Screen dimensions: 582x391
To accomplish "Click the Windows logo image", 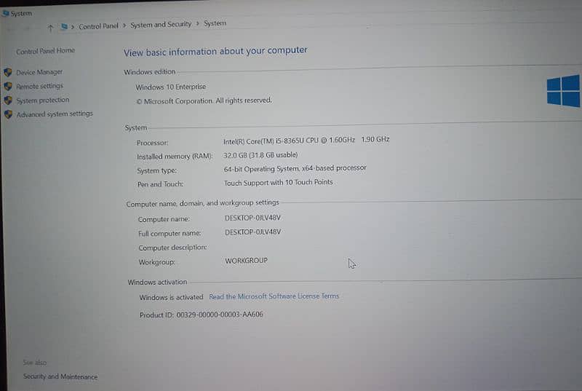I will pyautogui.click(x=563, y=91).
